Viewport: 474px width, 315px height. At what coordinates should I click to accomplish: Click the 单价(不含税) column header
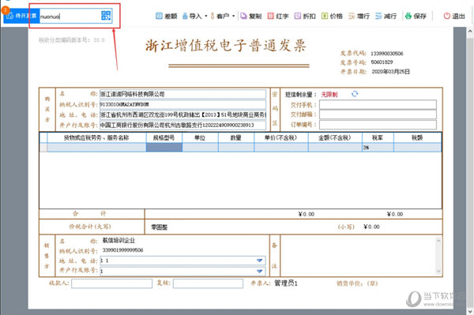[281, 137]
